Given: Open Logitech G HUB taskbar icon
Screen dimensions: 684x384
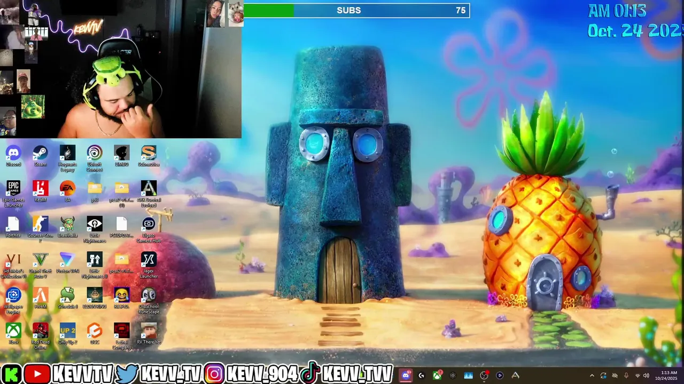Looking at the screenshot, I should coord(421,375).
